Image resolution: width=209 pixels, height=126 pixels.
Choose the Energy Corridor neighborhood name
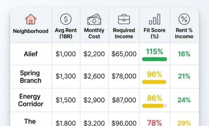point(30,100)
